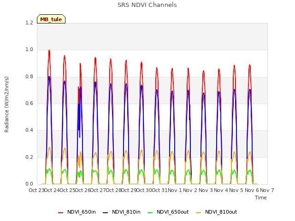Click the 0.6 y-axis tick value
The width and height of the screenshot is (295, 221).
tap(29, 103)
